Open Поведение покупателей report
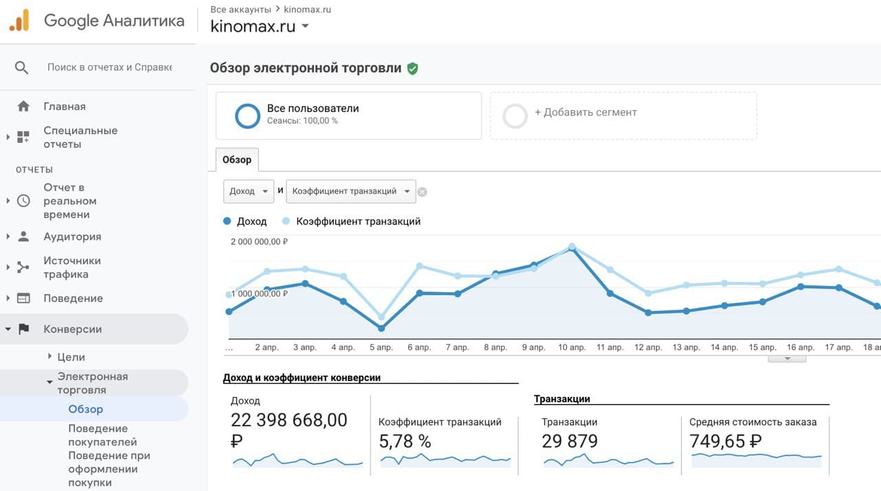This screenshot has width=881, height=491. click(x=103, y=435)
